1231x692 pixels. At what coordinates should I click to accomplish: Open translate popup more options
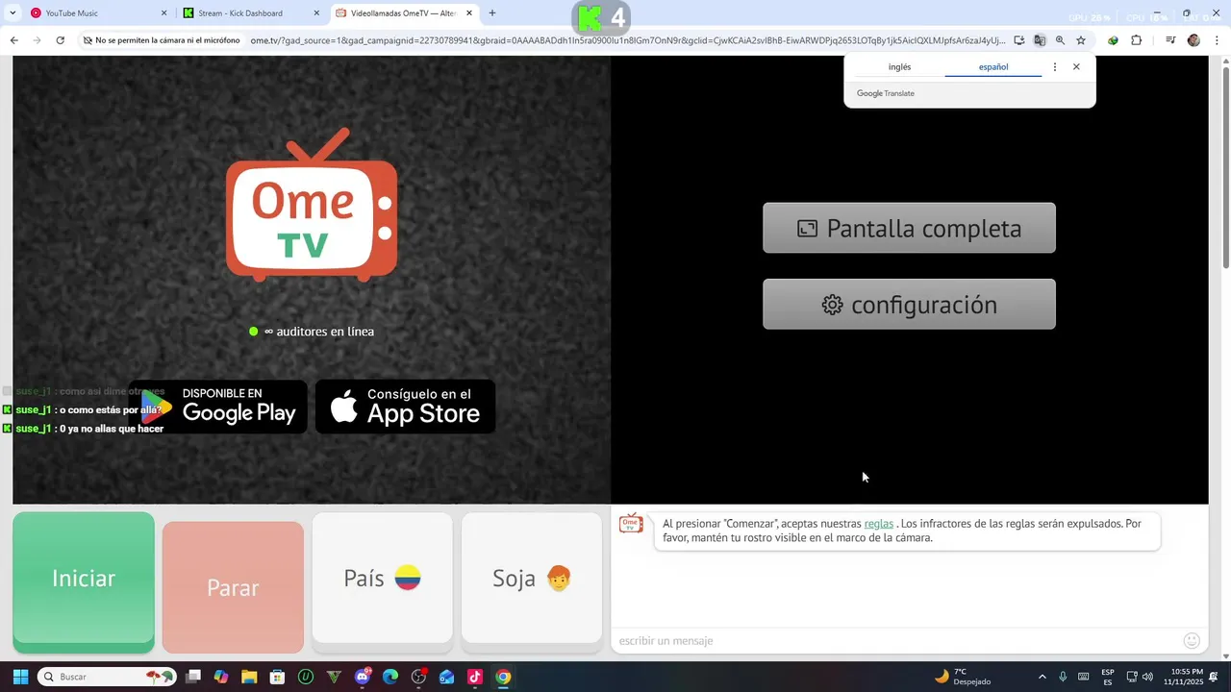(1055, 67)
